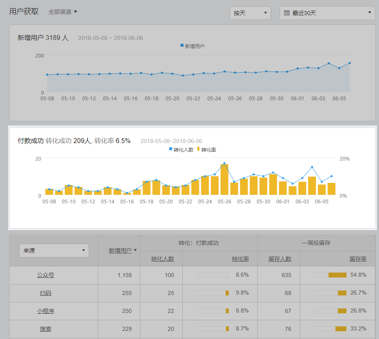Screen dimensions: 379x339
Task: Open the 按天 granularity dropdown
Action: (250, 13)
